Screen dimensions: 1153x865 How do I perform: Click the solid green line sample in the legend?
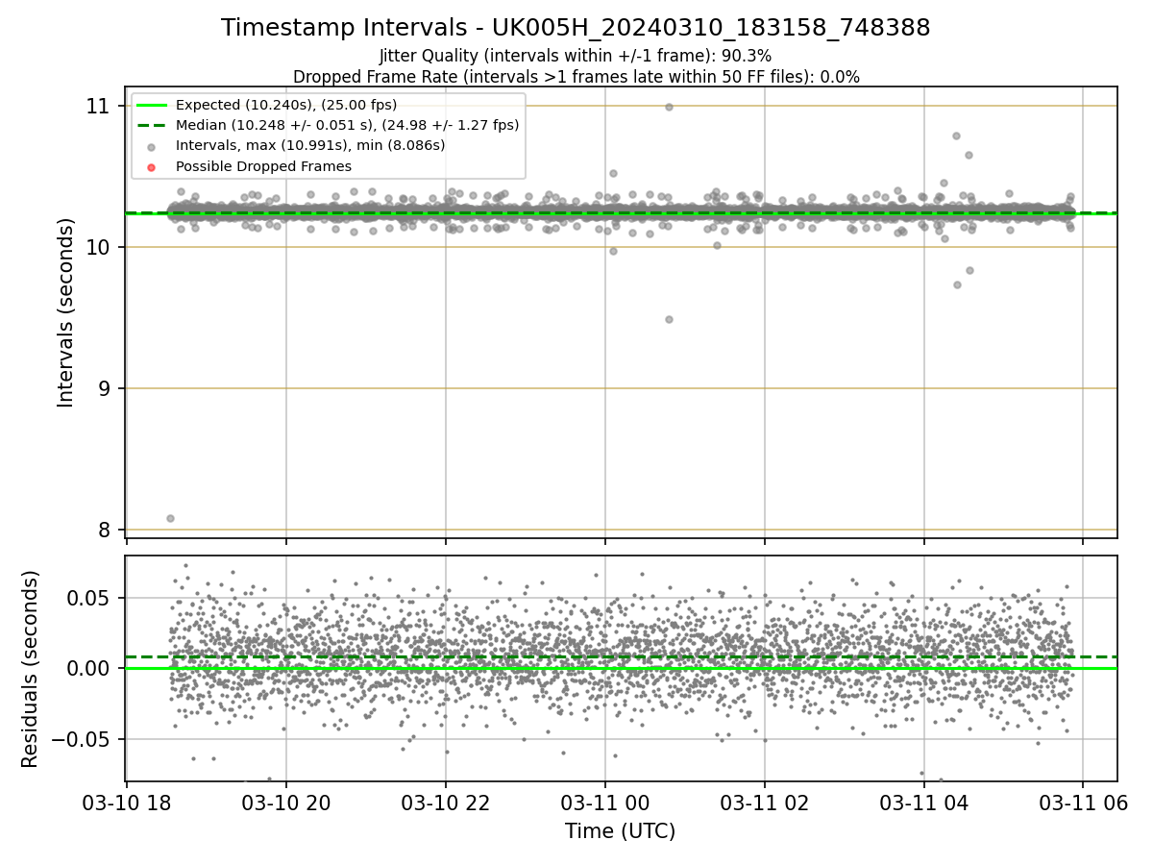click(154, 106)
